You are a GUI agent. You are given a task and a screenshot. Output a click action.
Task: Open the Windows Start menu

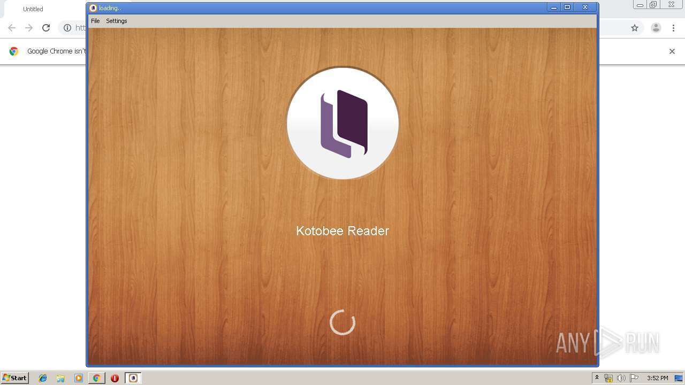(15, 378)
